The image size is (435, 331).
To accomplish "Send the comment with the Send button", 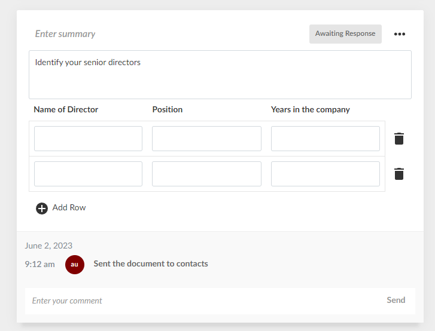I will coord(396,301).
